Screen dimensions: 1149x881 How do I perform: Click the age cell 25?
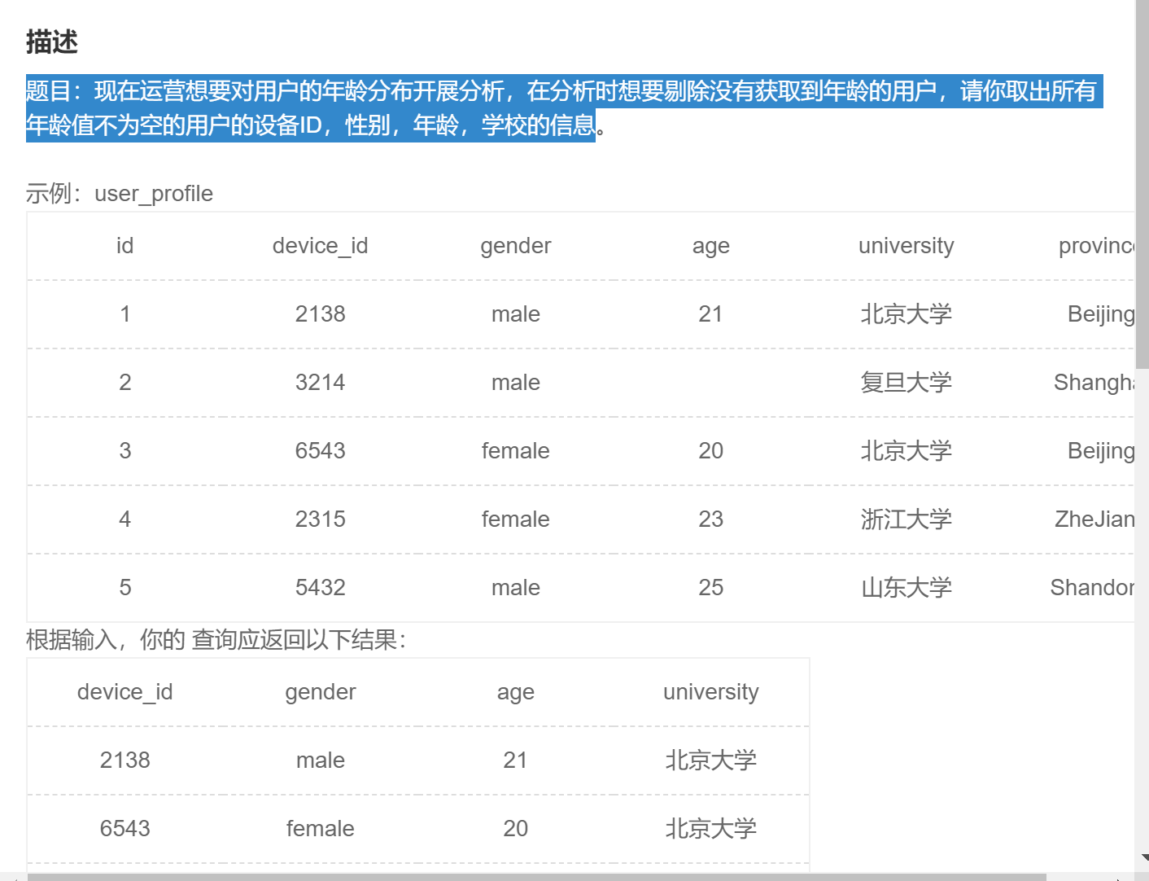(710, 588)
